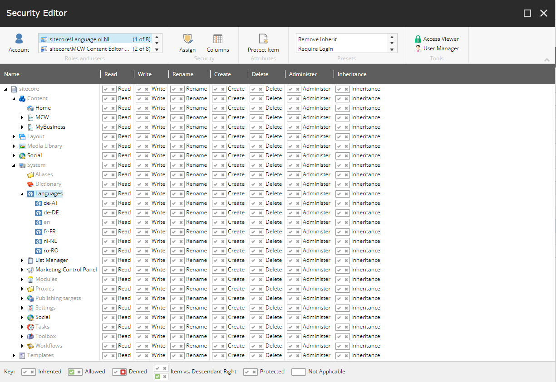Collapse the ribbon with the chevron
This screenshot has height=382, width=556.
pyautogui.click(x=547, y=60)
